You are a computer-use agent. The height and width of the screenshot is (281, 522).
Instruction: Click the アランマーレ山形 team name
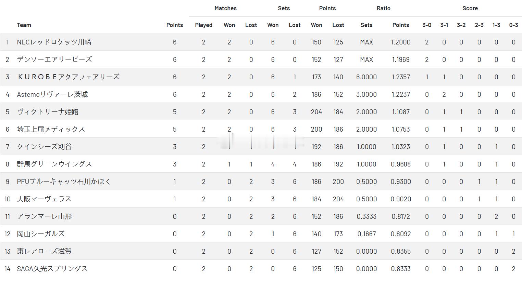click(x=44, y=216)
